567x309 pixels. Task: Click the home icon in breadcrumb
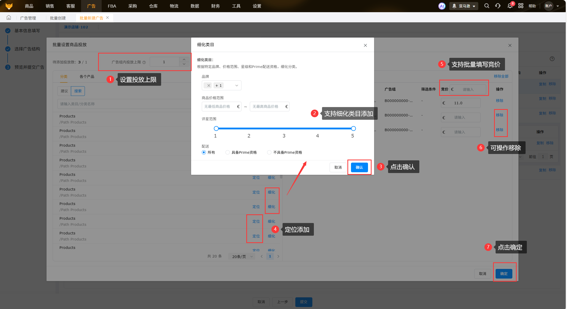pyautogui.click(x=9, y=18)
